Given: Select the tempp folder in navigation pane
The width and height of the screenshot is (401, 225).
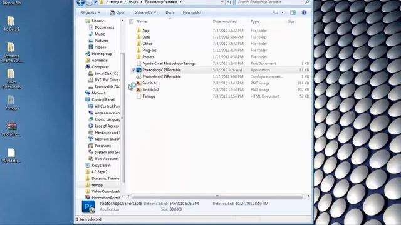Looking at the screenshot, I should point(97,185).
